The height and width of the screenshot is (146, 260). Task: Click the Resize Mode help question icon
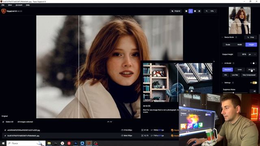pos(236,37)
